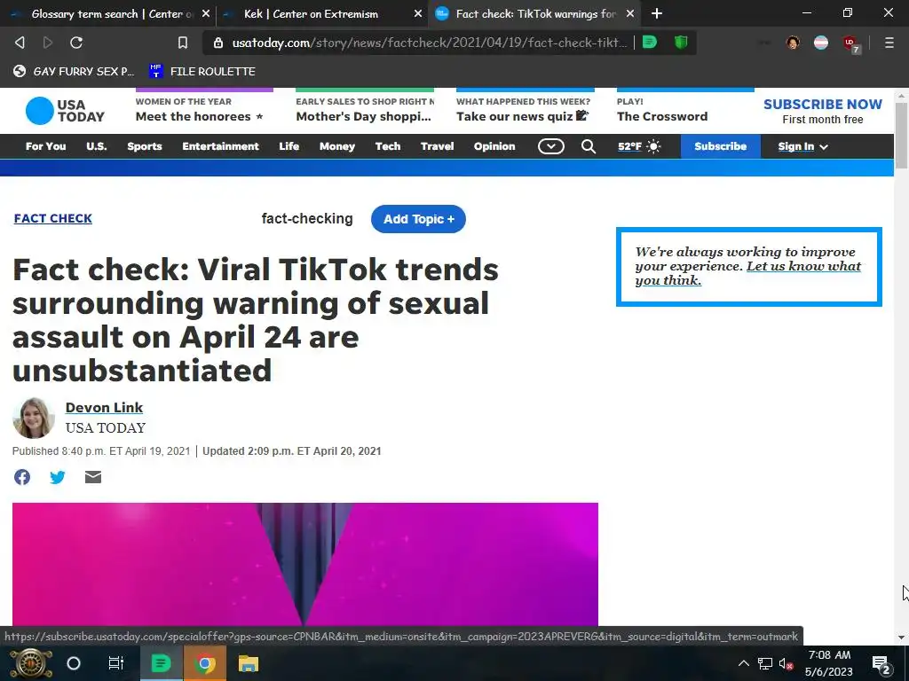The height and width of the screenshot is (681, 909).
Task: Show hidden system tray icons
Action: click(x=744, y=663)
